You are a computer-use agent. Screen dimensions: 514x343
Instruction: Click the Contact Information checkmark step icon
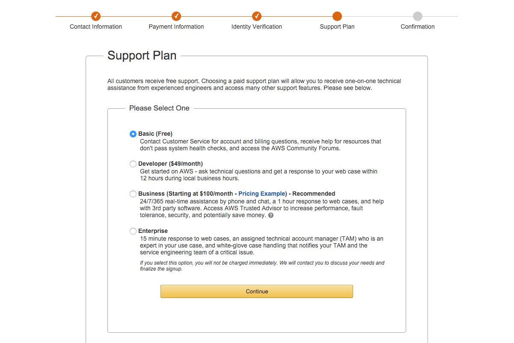(96, 16)
